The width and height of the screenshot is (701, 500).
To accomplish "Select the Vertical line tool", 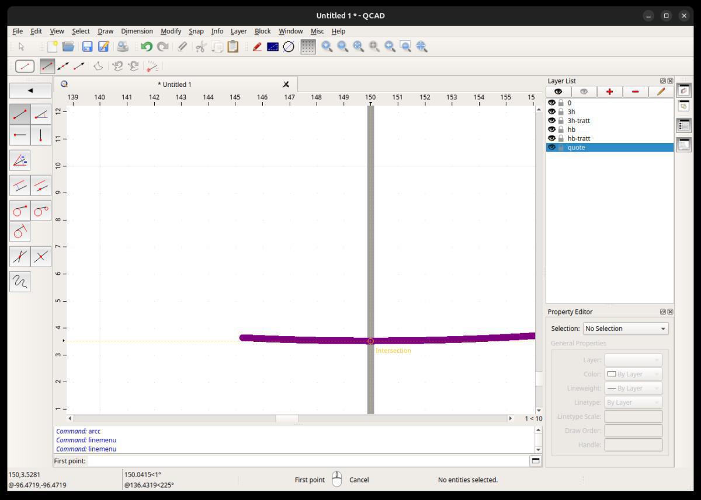I will tap(40, 135).
